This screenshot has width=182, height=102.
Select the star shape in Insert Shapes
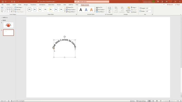click(11, 12)
